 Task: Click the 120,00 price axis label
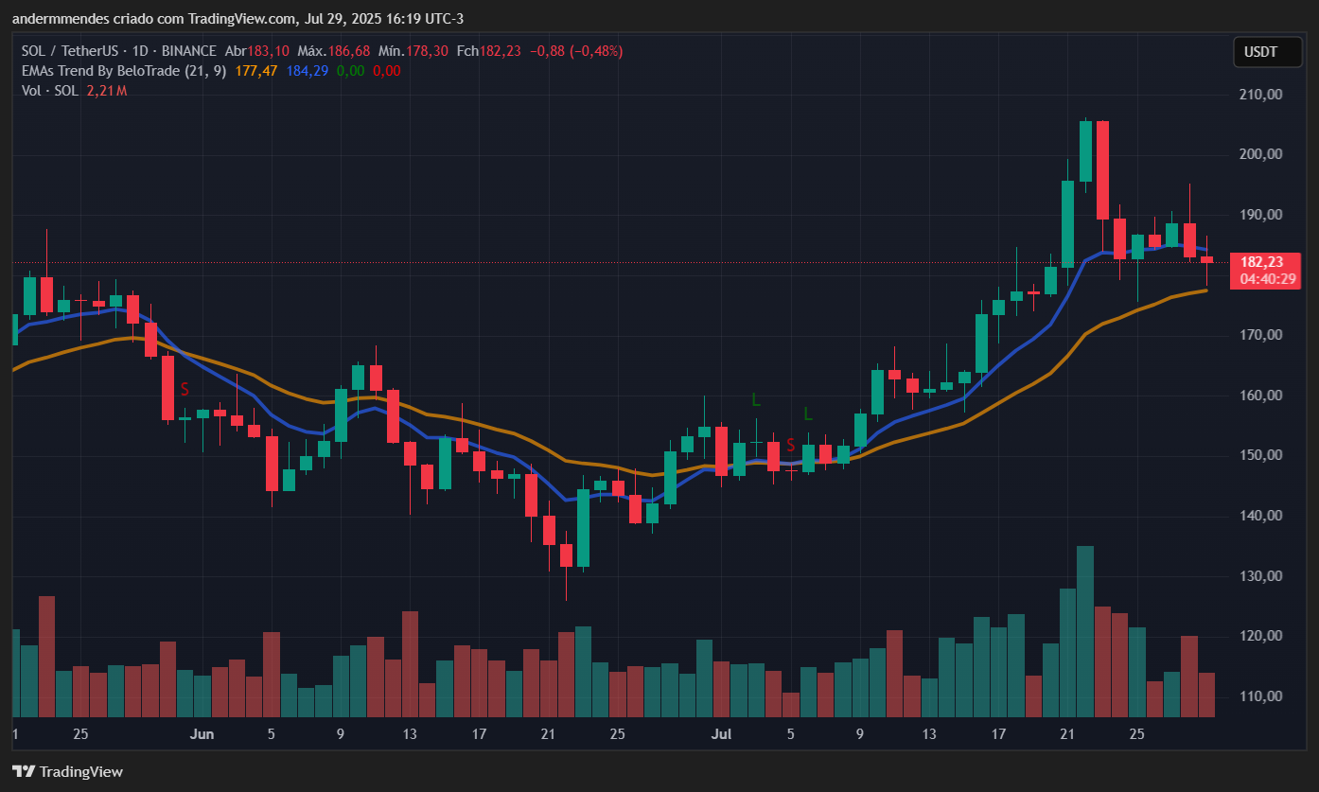tap(1260, 636)
